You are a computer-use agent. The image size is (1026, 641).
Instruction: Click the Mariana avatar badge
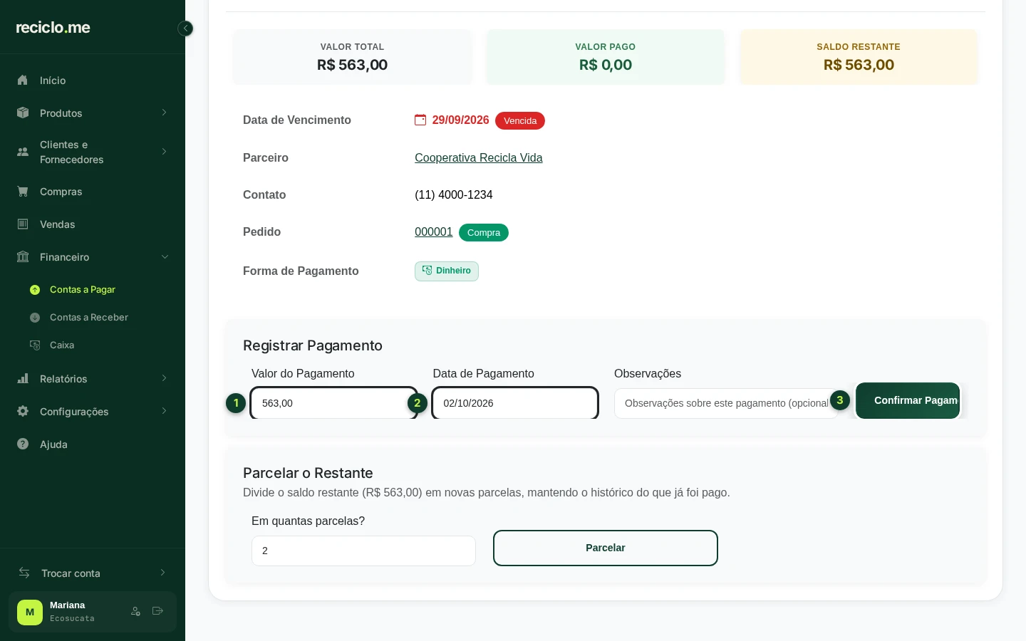tap(30, 613)
